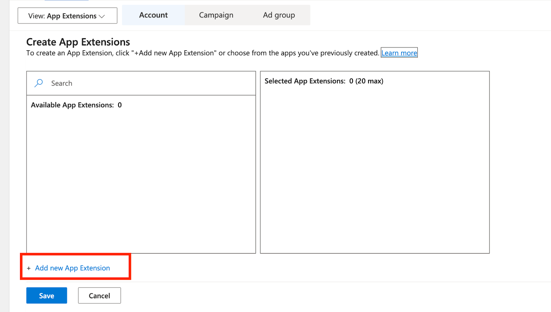551x312 pixels.
Task: Click the chevron arrow on the View dropdown
Action: [x=102, y=16]
